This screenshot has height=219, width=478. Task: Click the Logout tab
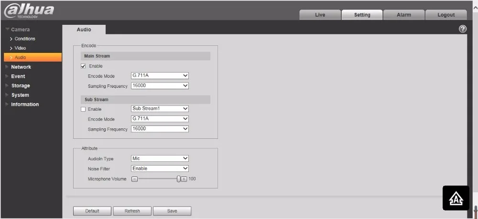[x=446, y=15]
